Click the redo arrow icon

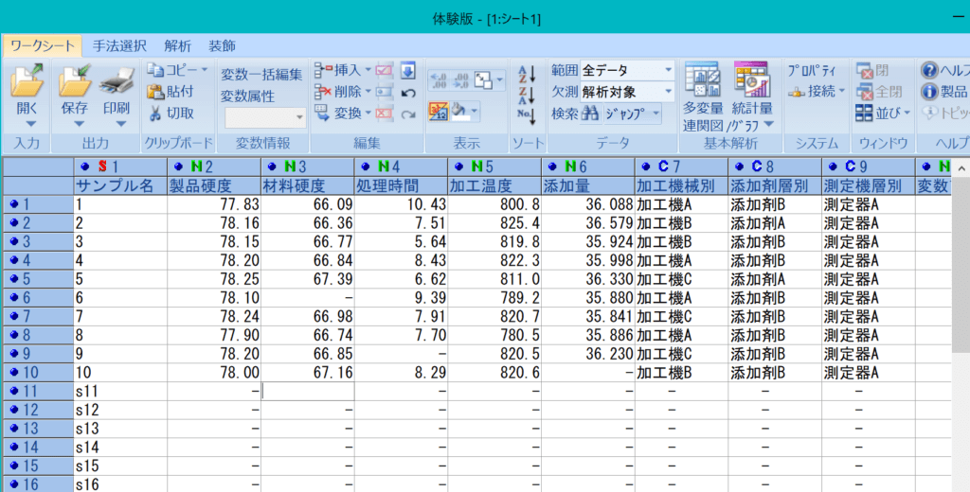point(407,114)
